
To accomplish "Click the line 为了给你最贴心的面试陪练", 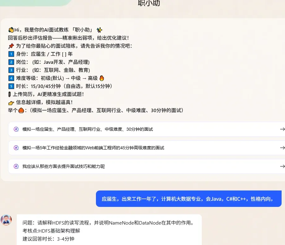I will pos(74,46).
